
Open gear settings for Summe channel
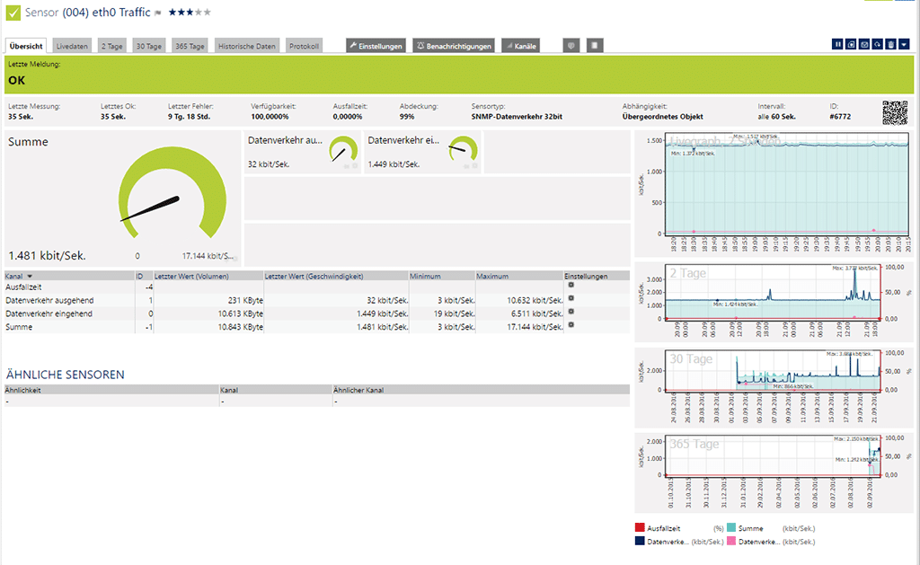coord(570,325)
